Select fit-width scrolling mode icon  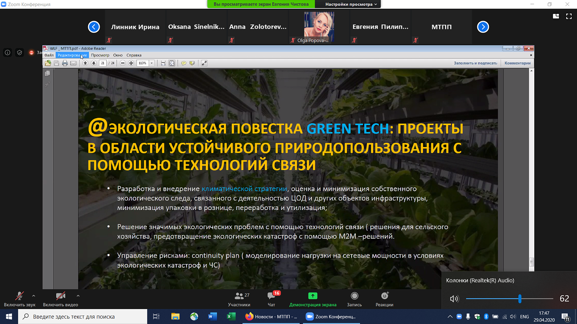[x=163, y=63]
